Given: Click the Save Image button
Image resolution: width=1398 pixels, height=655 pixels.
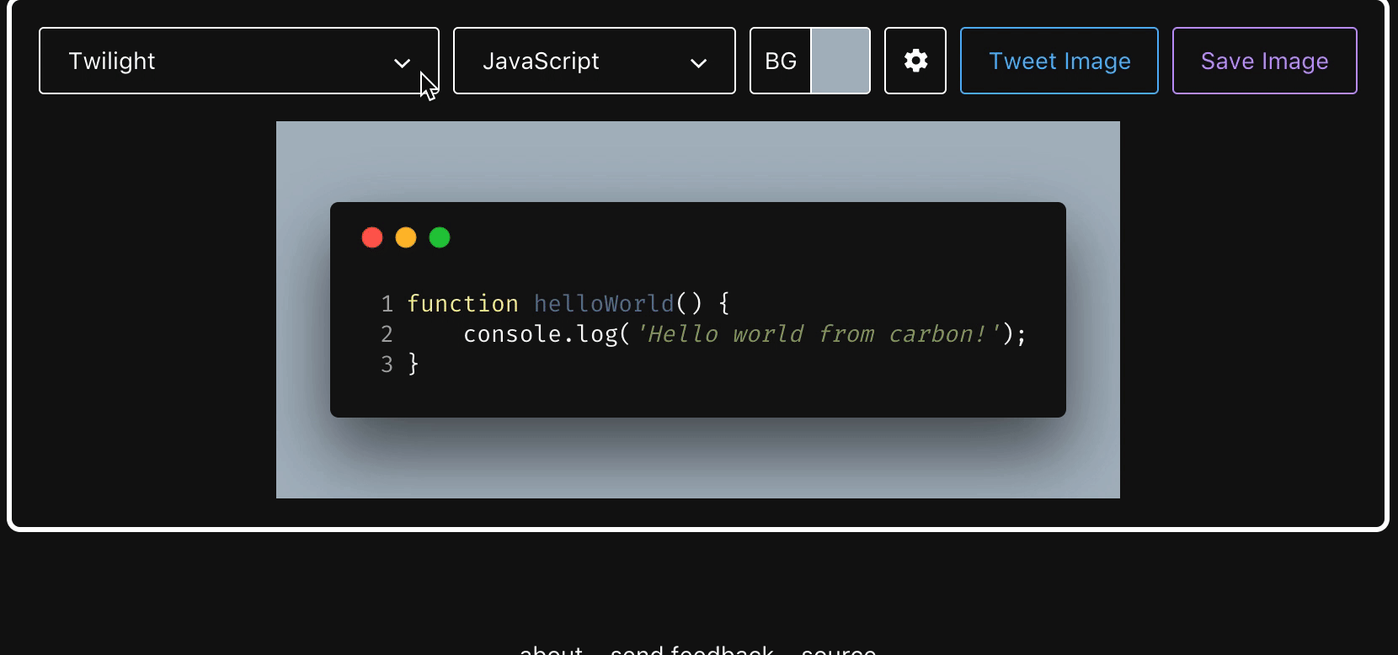Looking at the screenshot, I should 1265,61.
